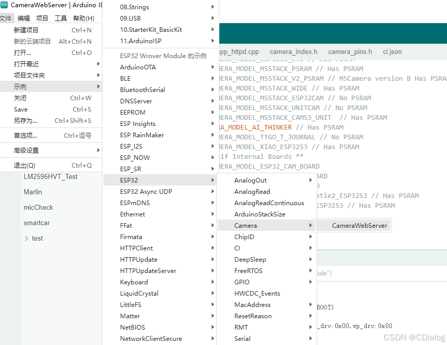Open ESP_NOW examples submenu

pos(161,158)
